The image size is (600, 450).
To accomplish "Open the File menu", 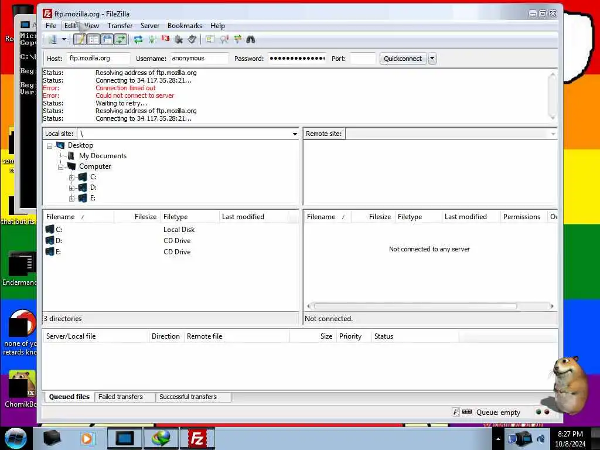I will pos(51,26).
